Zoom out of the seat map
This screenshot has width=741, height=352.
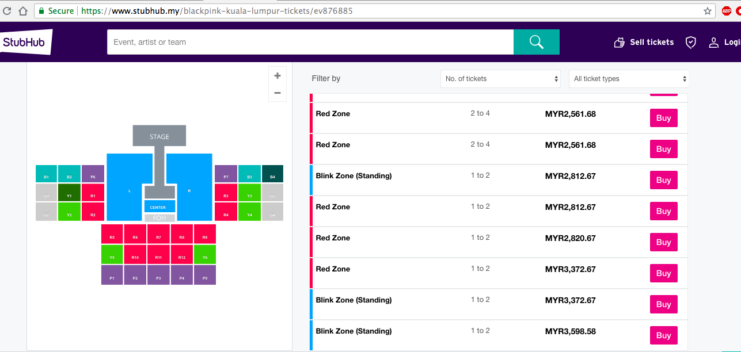pos(278,93)
